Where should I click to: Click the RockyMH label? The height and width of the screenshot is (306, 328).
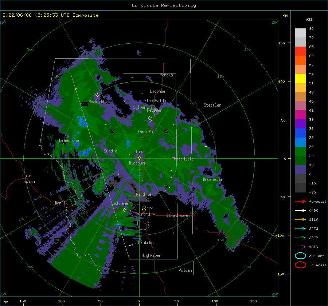point(96,102)
